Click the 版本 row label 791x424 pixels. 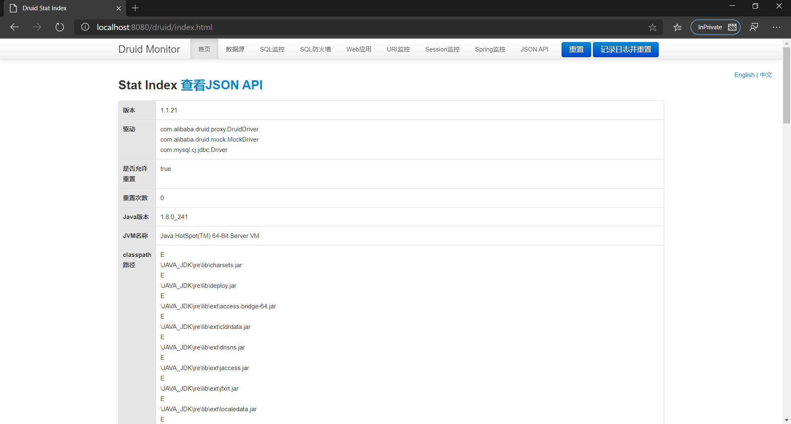pos(129,110)
